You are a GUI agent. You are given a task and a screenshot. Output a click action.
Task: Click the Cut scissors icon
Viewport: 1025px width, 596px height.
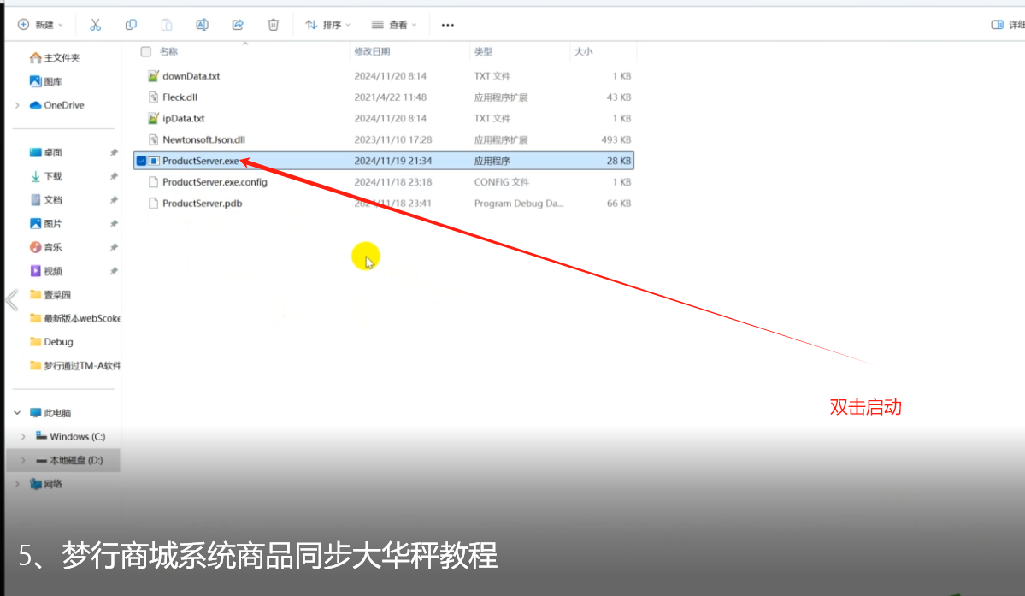pos(96,25)
